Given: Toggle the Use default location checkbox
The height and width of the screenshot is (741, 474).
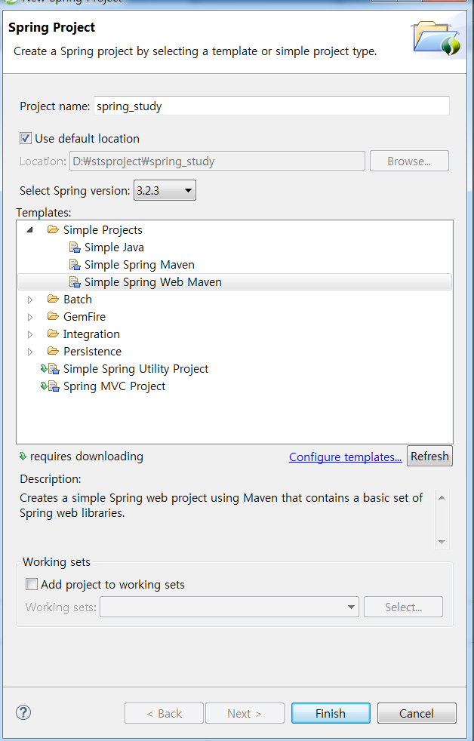Looking at the screenshot, I should point(25,138).
